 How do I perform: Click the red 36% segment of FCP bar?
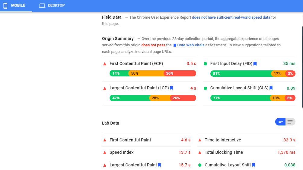click(x=180, y=73)
